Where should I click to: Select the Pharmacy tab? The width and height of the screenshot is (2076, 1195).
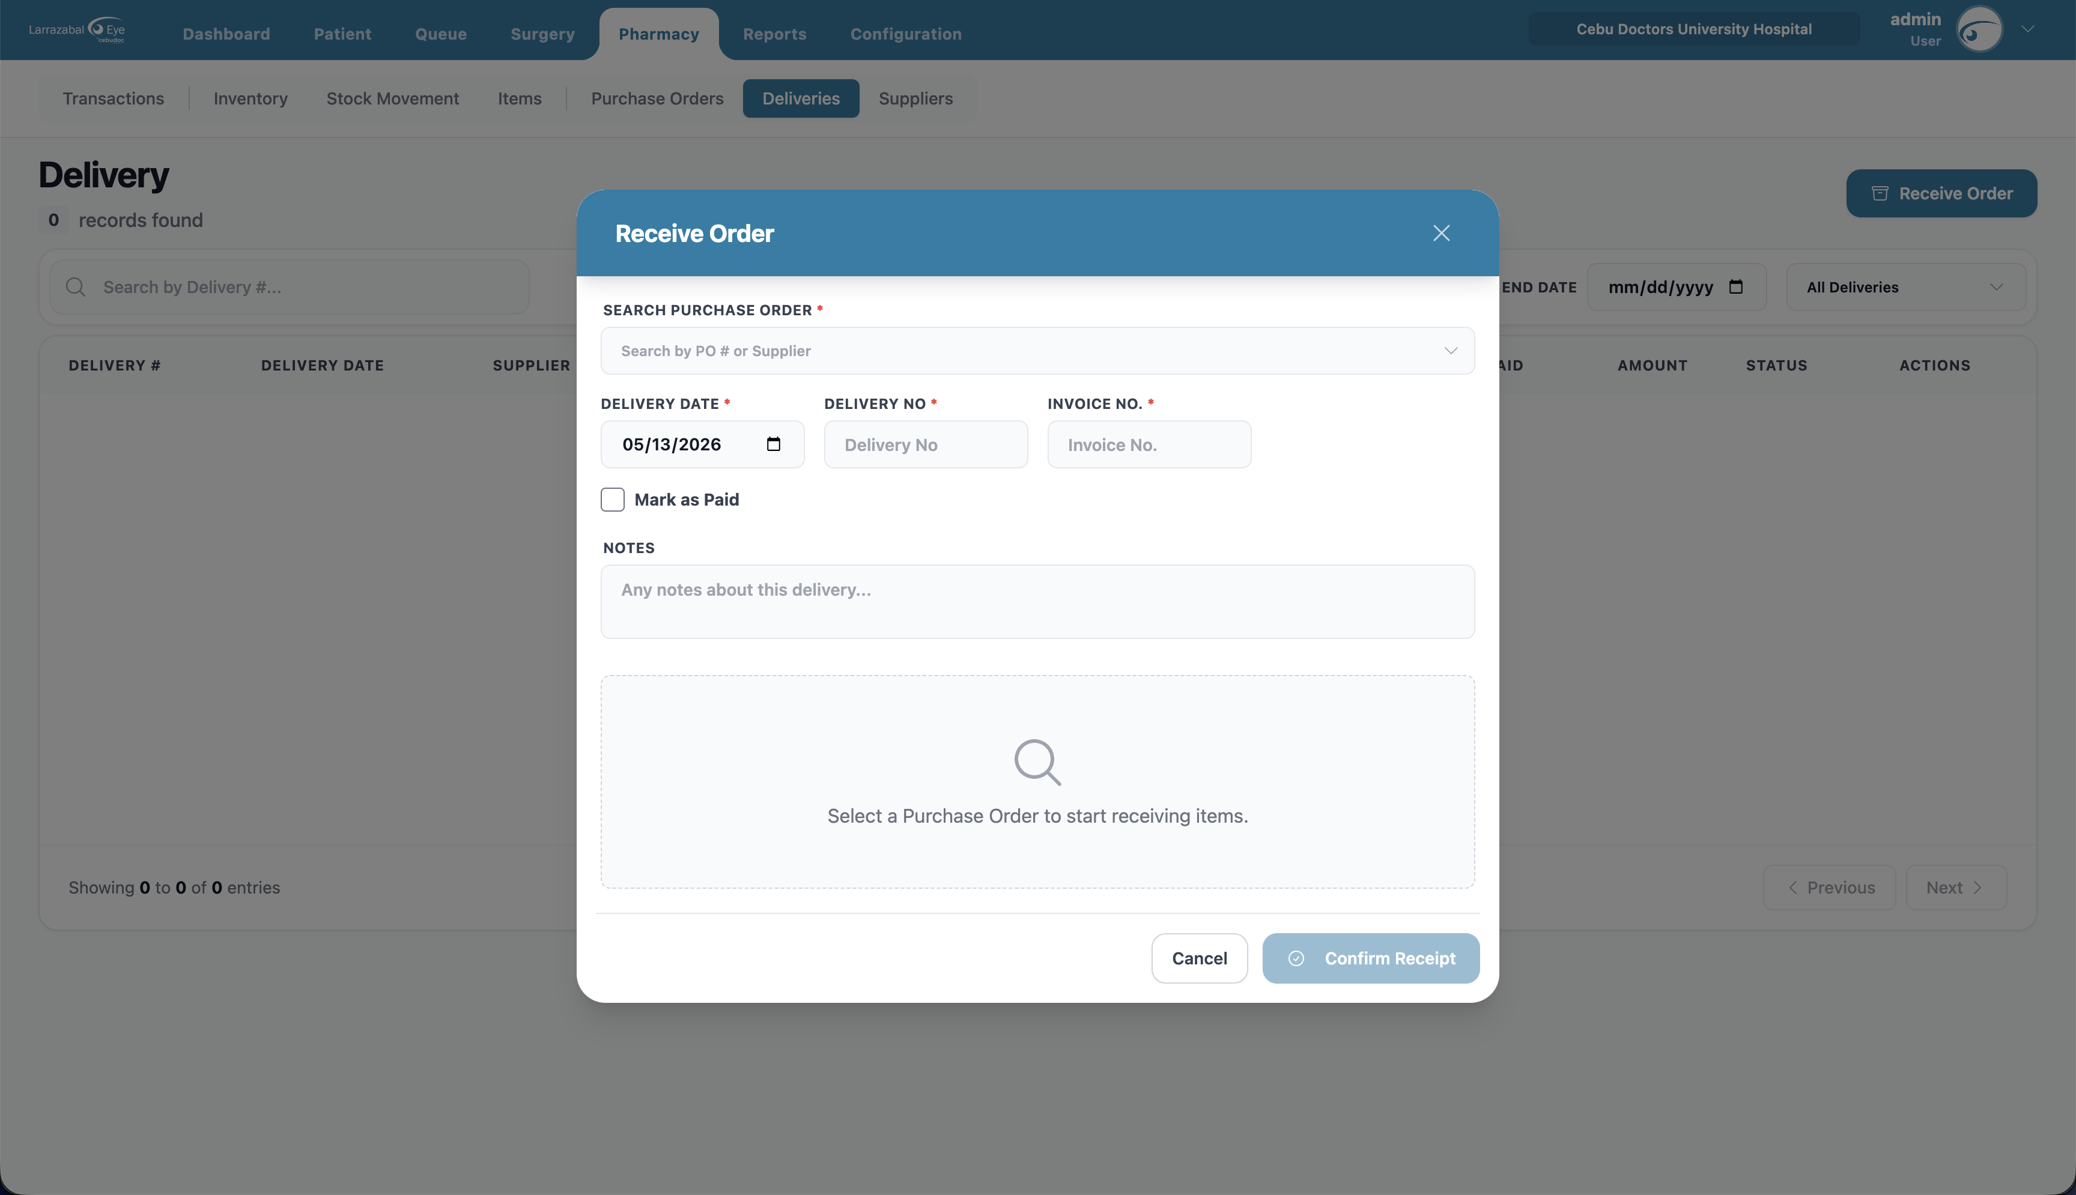[x=658, y=34]
